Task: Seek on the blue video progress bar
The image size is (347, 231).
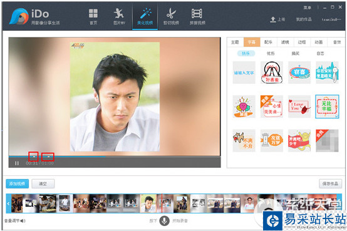Action: pyautogui.click(x=115, y=157)
